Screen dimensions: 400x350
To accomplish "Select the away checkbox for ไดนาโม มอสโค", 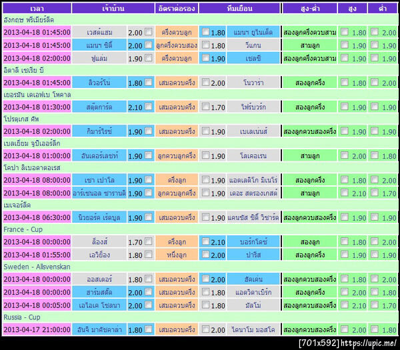I will [205, 329].
